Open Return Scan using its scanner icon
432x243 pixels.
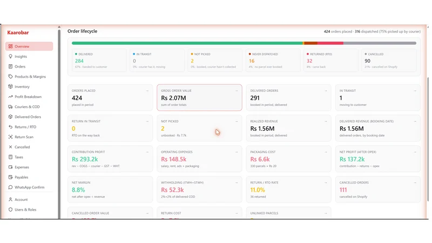[x=10, y=137]
